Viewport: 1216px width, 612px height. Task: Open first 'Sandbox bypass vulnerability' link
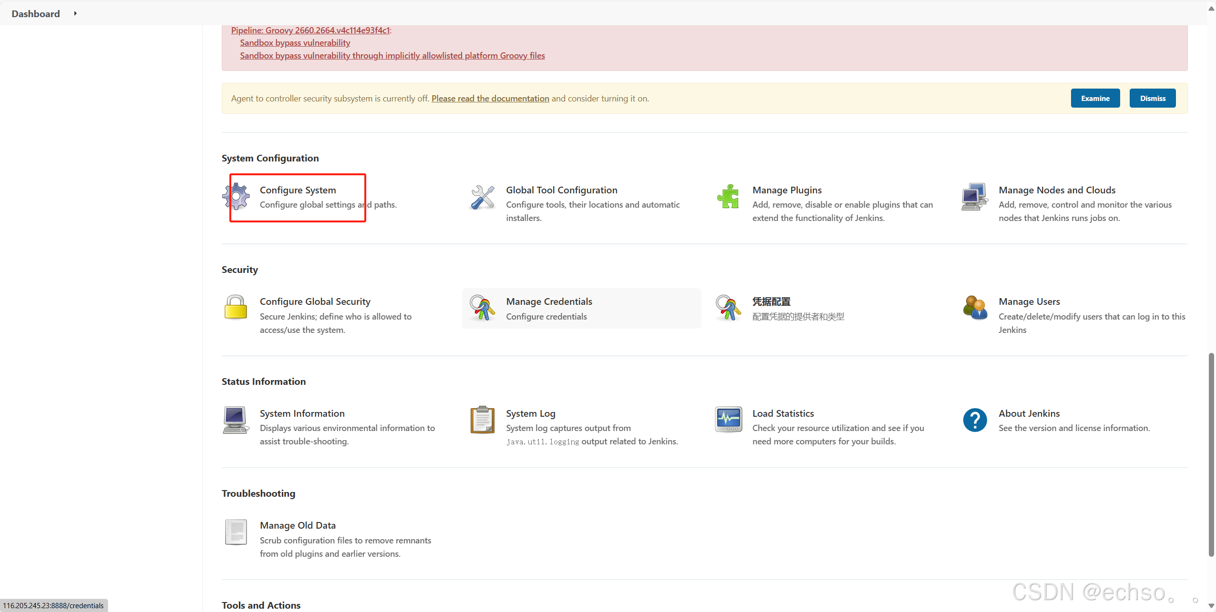tap(295, 42)
